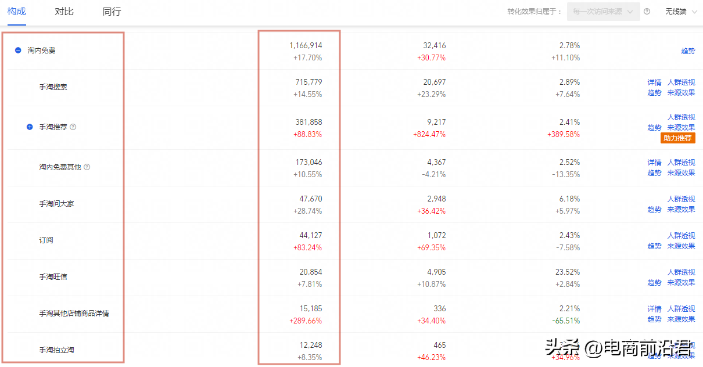Open 来源效果 for 手淘旺信 row
Image resolution: width=703 pixels, height=367 pixels.
click(x=681, y=283)
